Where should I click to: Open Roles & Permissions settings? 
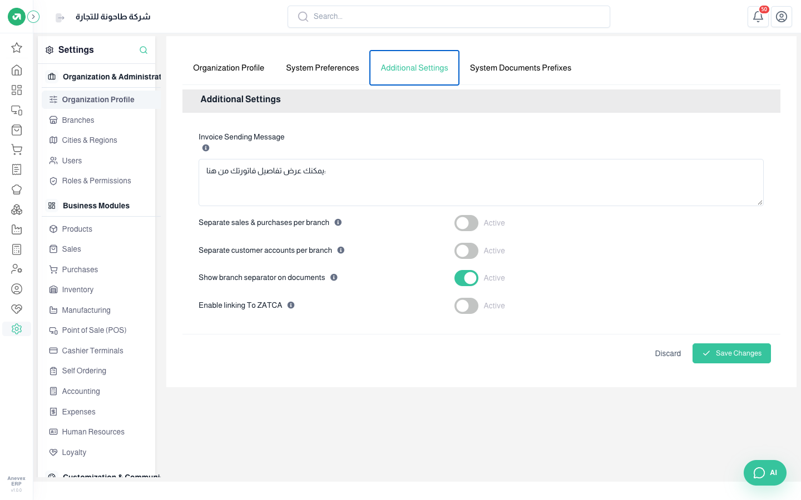(x=100, y=181)
